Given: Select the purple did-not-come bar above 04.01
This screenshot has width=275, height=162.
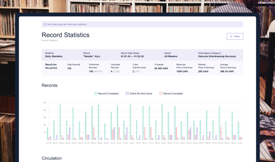Looking at the screenshot, I should 70,133.
